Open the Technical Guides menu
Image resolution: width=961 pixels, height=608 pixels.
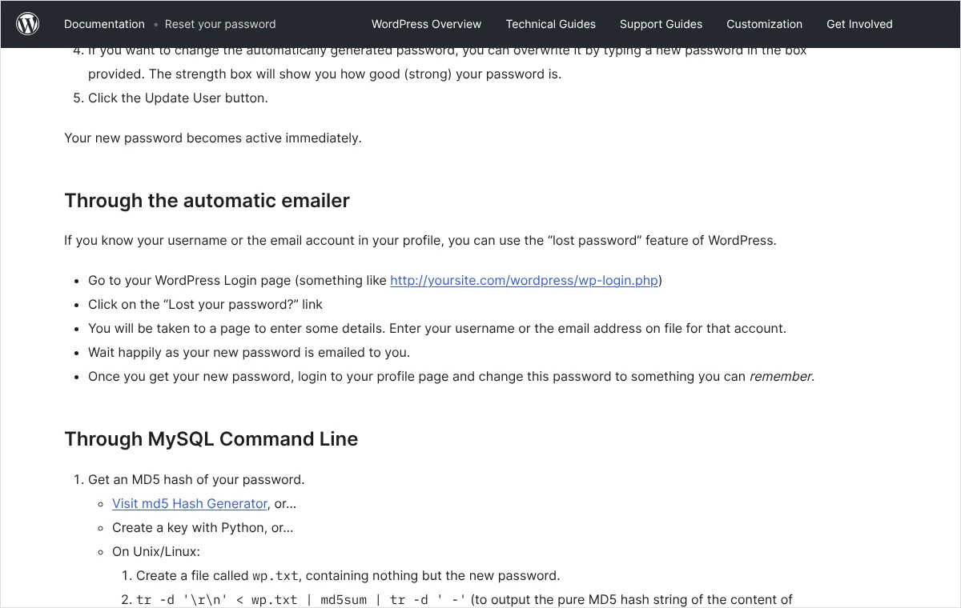pos(551,24)
